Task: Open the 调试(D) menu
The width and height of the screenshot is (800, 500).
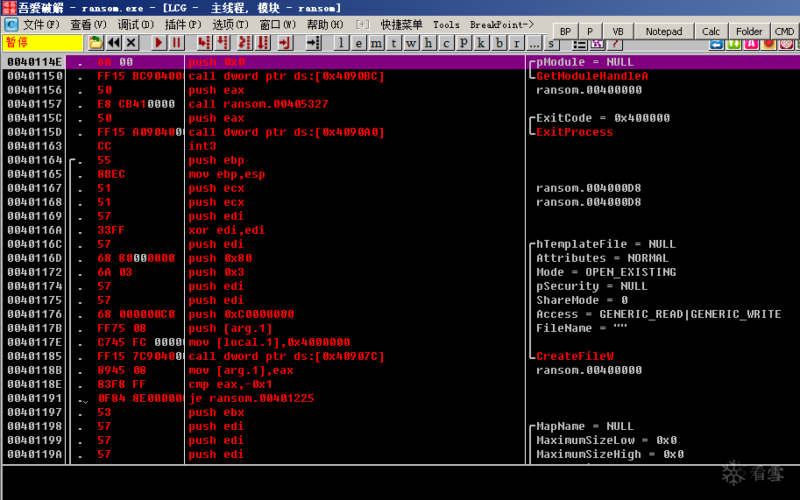Action: [136, 25]
